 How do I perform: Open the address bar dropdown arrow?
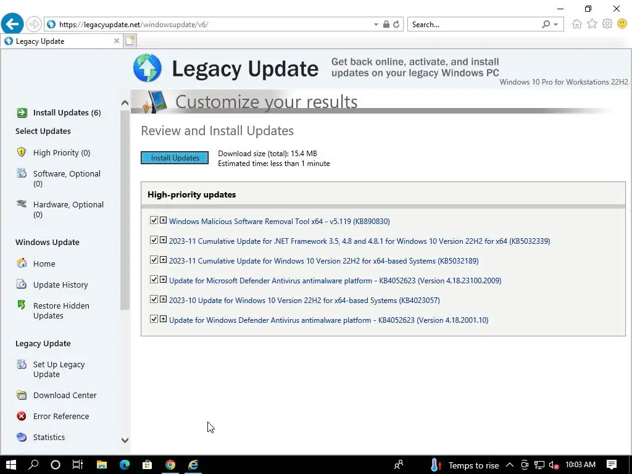point(376,25)
